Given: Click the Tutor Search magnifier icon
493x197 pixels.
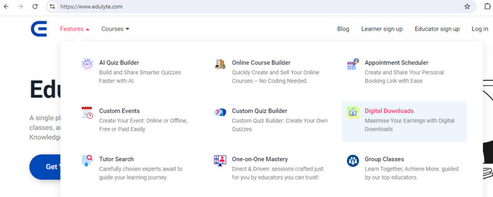Looking at the screenshot, I should pyautogui.click(x=87, y=160).
